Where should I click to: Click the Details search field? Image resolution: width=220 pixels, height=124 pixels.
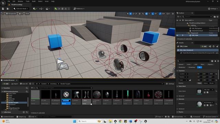coord(194,61)
